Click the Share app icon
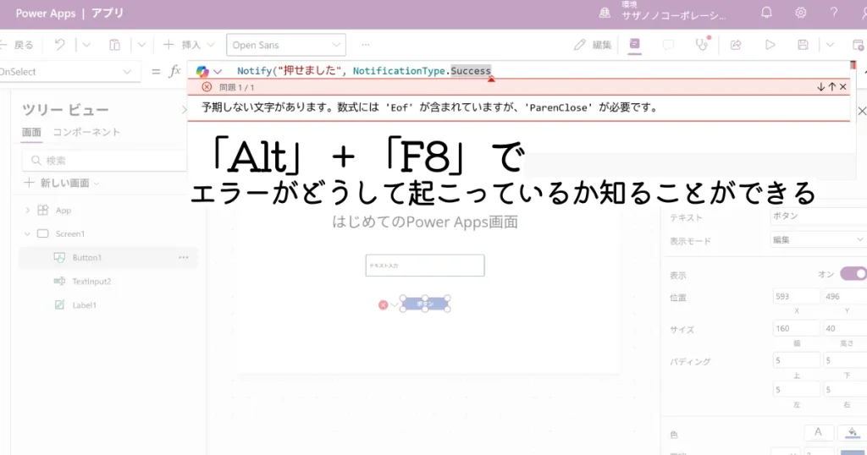 pos(736,45)
